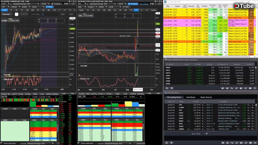Switch to Deal News tab

tap(191, 97)
